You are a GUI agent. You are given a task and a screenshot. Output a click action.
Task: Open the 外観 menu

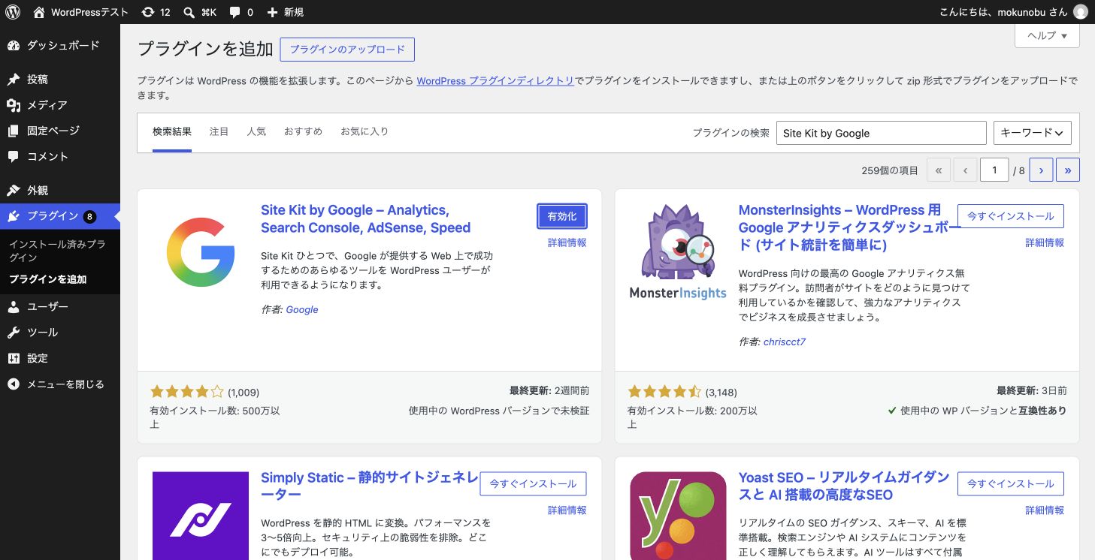tap(60, 191)
